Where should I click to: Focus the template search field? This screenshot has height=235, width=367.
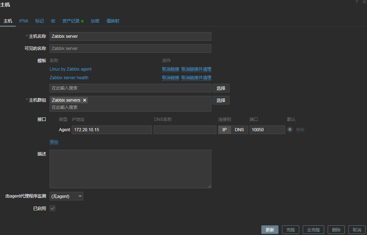click(x=130, y=88)
